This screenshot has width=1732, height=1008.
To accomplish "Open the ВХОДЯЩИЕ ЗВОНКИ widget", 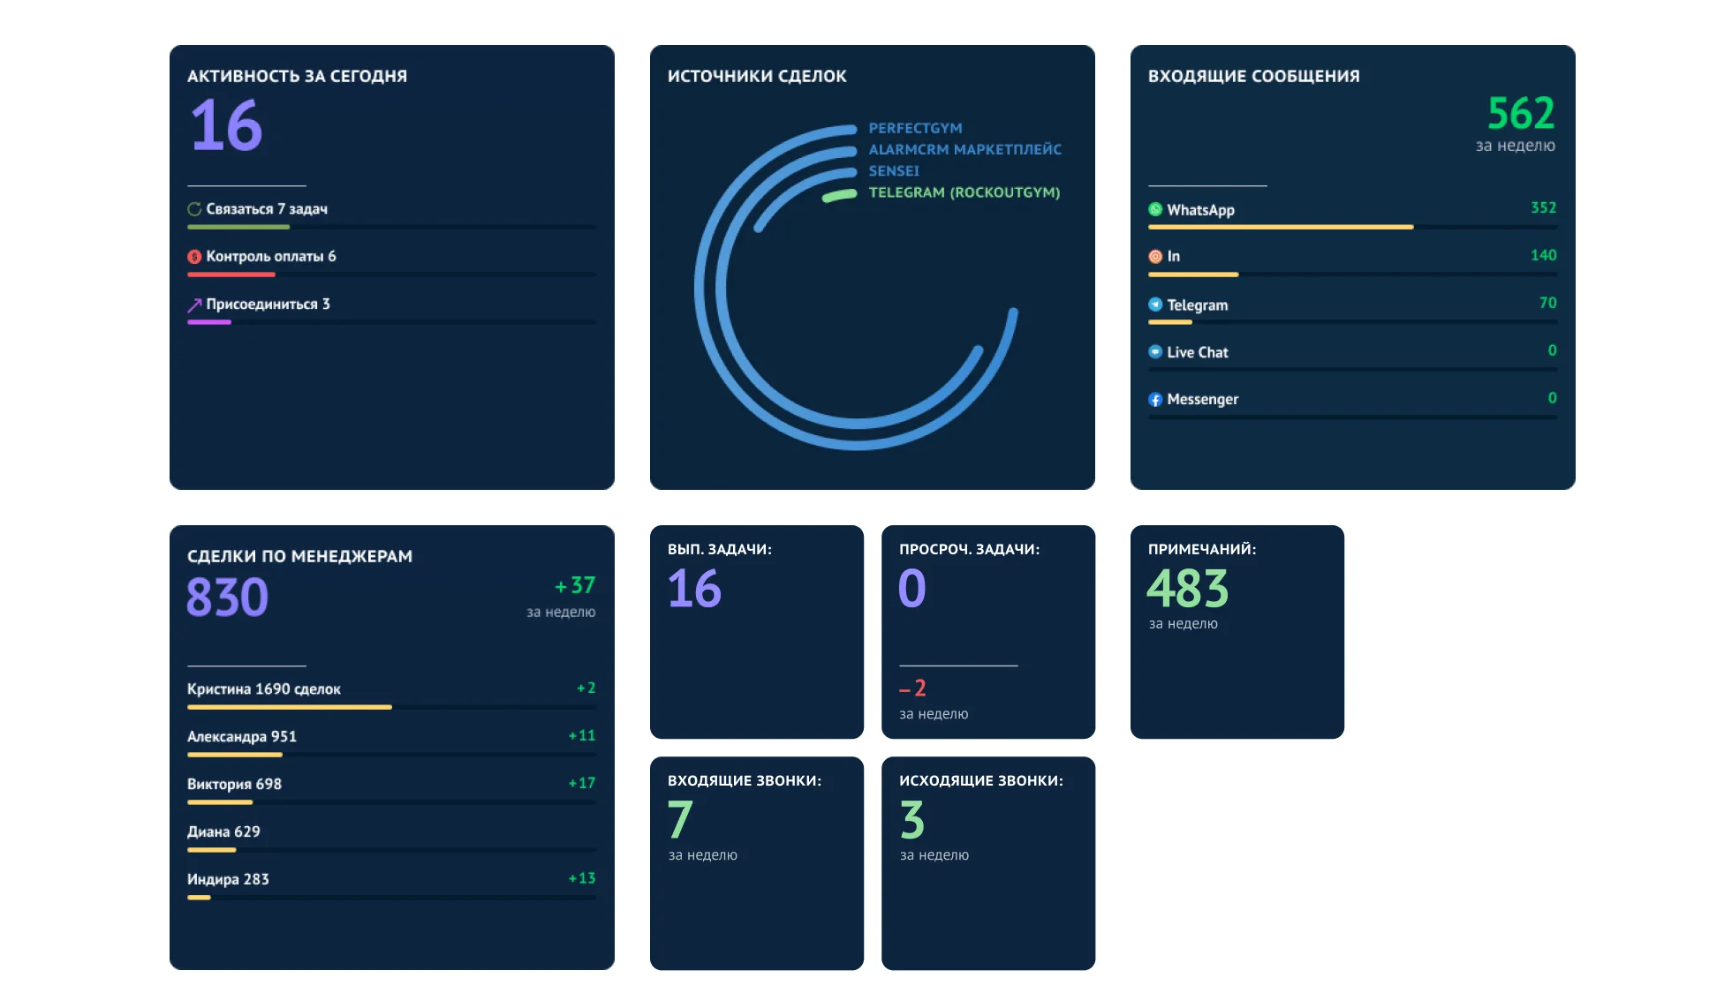I will (756, 862).
